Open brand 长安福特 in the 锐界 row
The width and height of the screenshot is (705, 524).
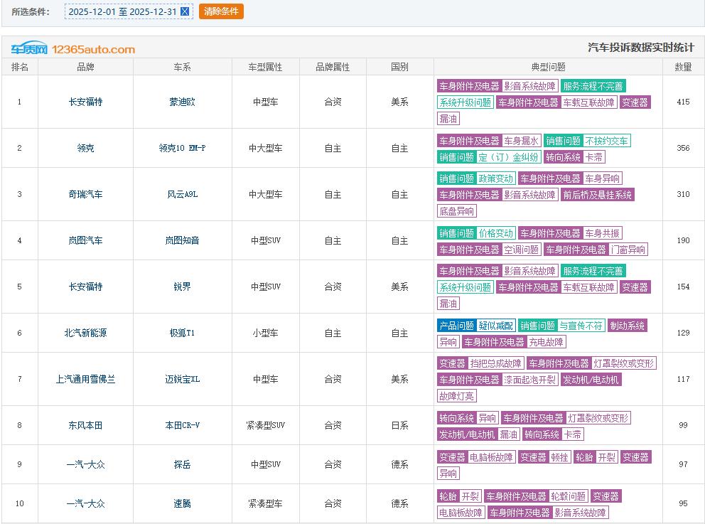tap(85, 287)
